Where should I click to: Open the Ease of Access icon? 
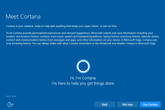tap(10, 104)
